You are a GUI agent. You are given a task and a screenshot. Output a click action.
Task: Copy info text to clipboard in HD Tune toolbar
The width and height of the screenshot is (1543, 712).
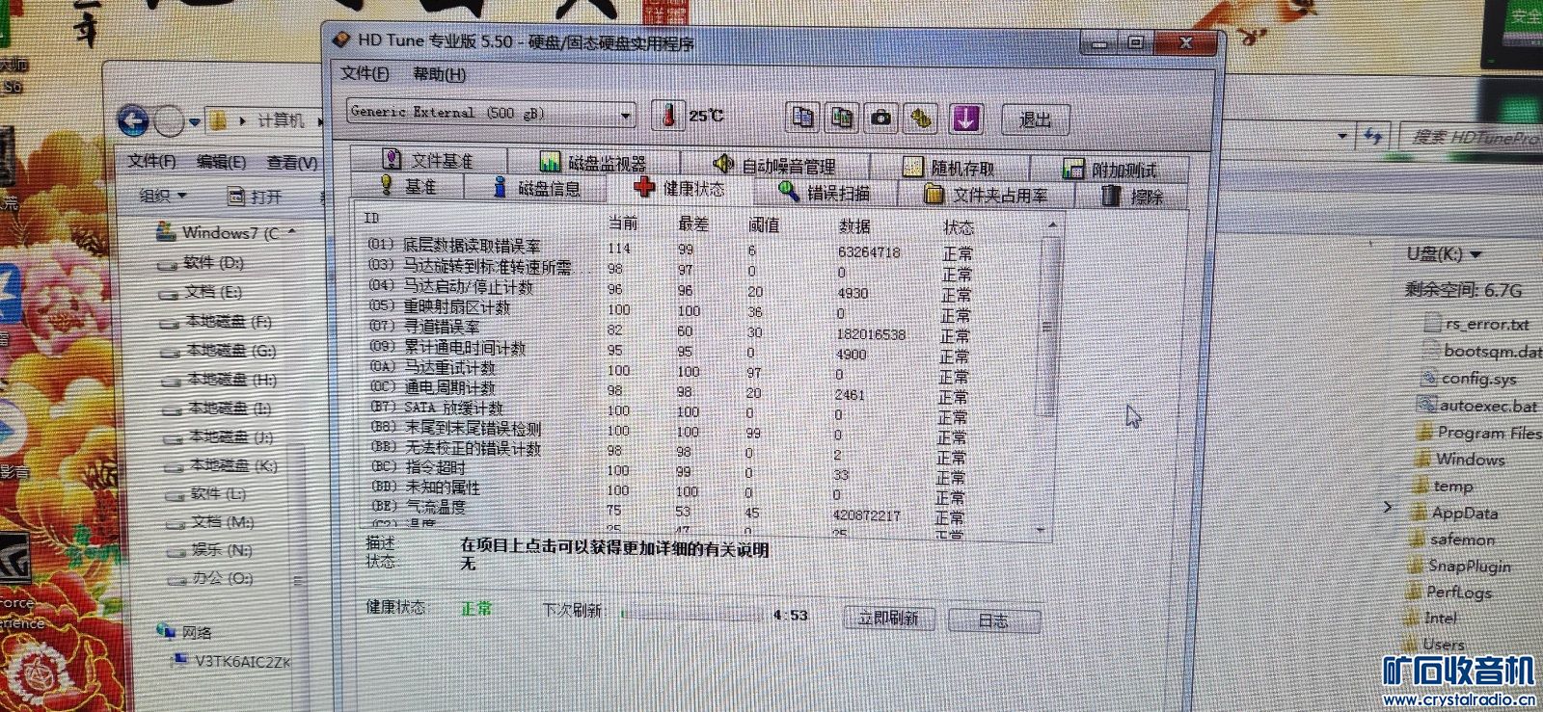802,117
